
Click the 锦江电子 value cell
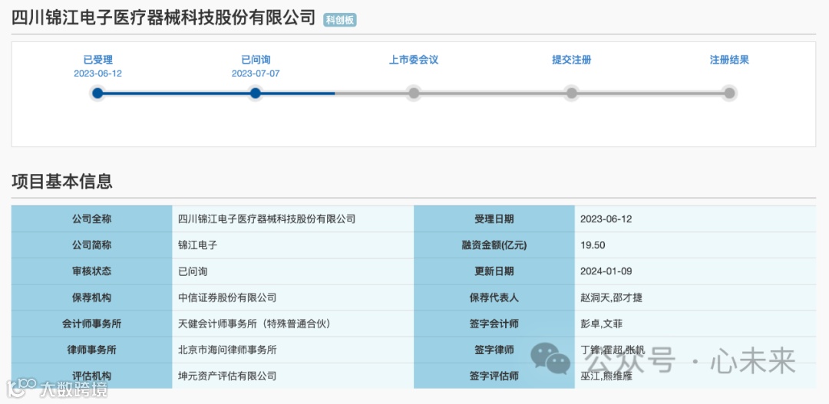coord(293,245)
